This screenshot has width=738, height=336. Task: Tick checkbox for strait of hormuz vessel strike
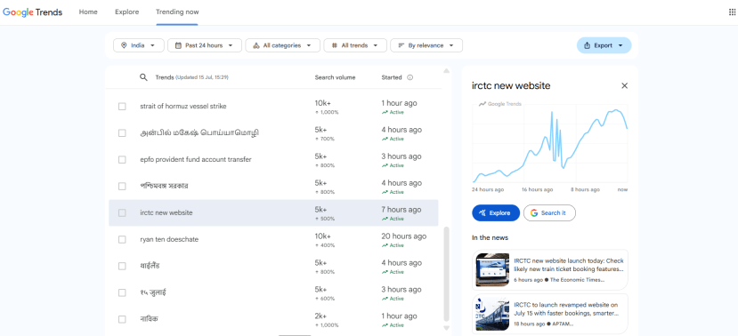click(x=122, y=107)
